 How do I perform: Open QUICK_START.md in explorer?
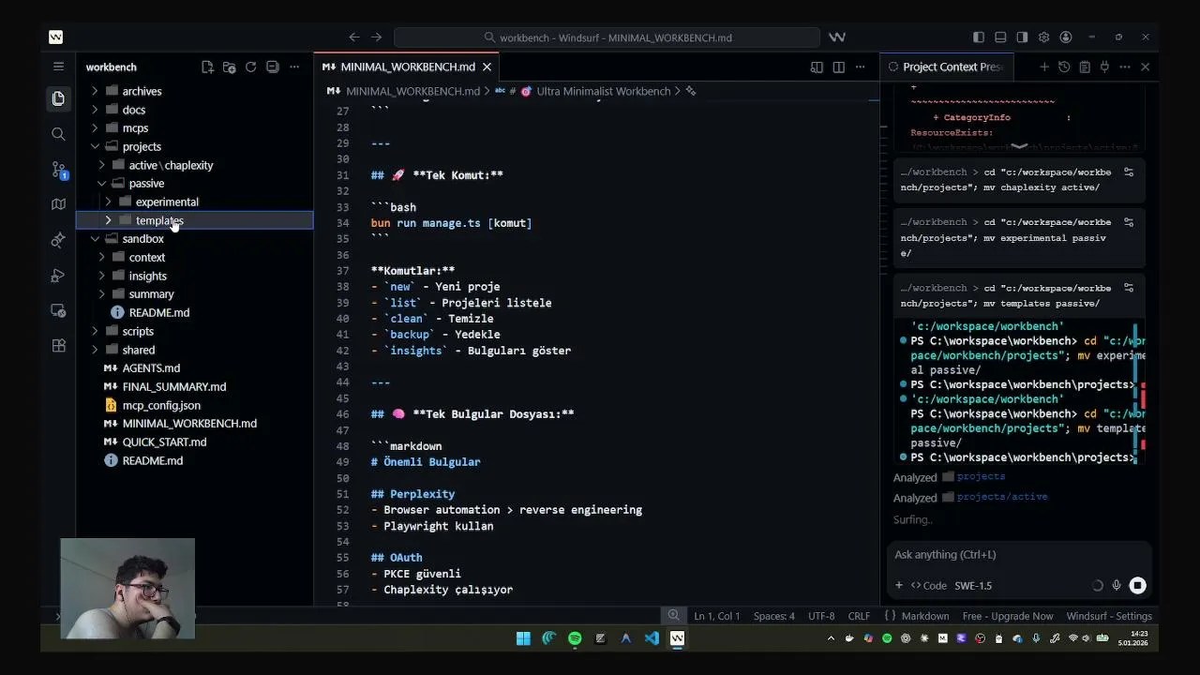point(164,442)
